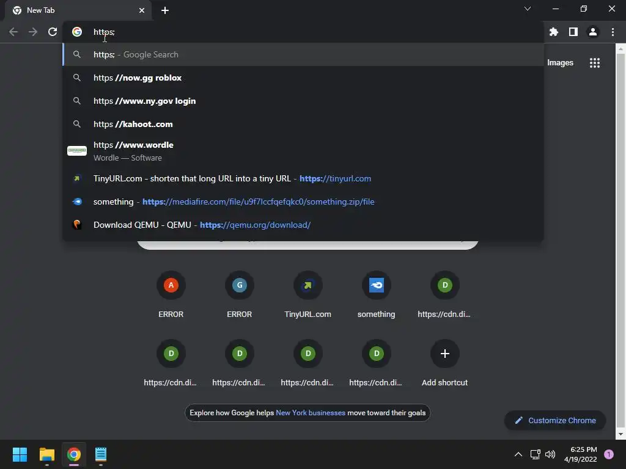Viewport: 626px width, 469px height.
Task: Click the page scrollbar down arrow
Action: point(620,434)
